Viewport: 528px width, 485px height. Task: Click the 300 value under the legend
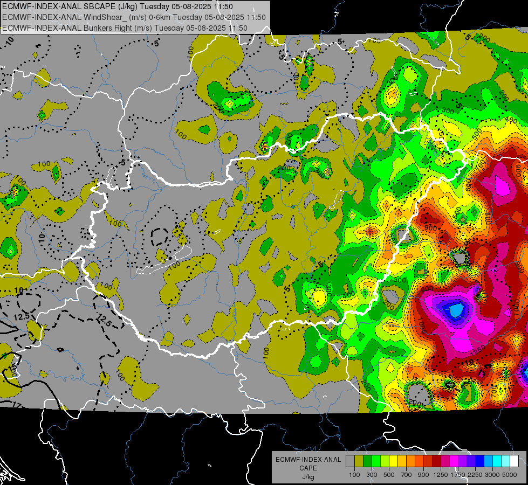coord(372,475)
